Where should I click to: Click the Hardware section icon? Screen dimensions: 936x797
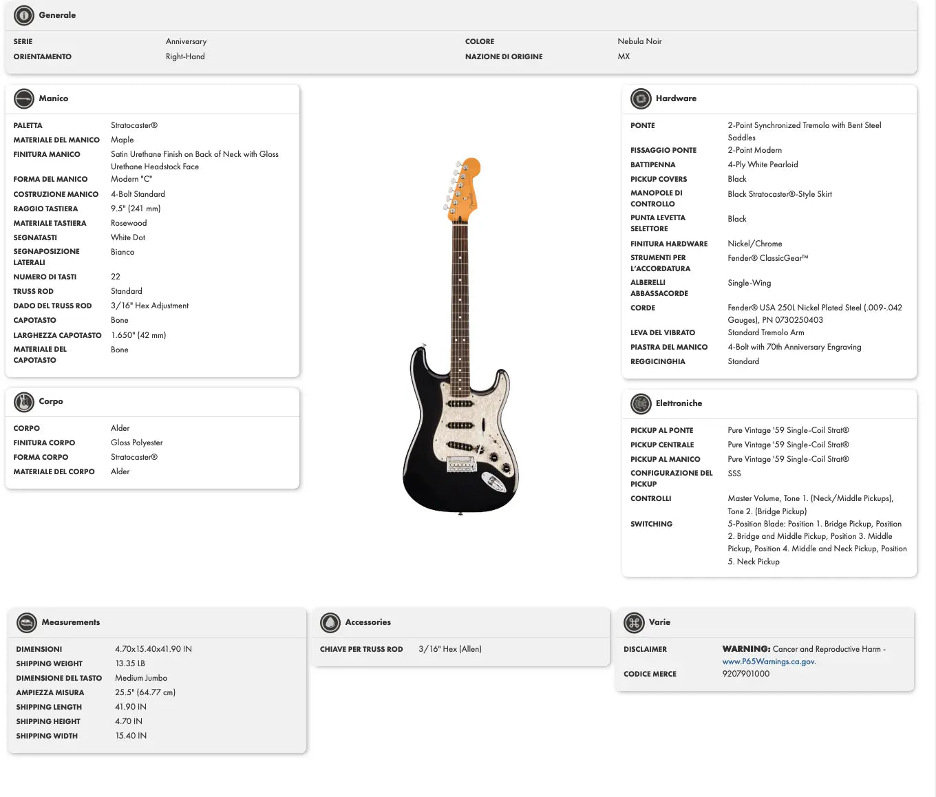coord(641,98)
